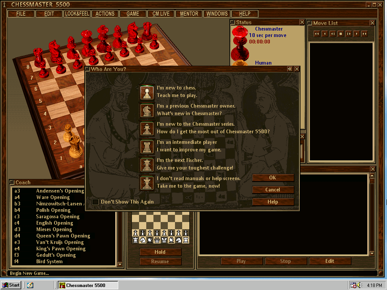Image resolution: width=387 pixels, height=290 pixels.
Task: Click the scrollbar thumb in the lower-right panel
Action: tap(372, 181)
